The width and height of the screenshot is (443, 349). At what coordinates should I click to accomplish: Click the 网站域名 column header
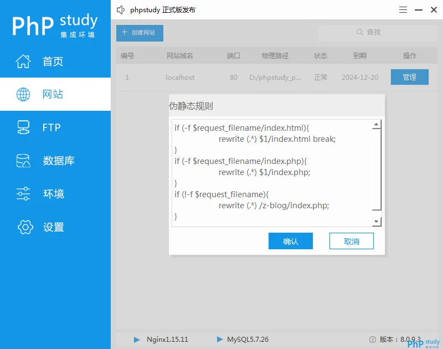click(180, 55)
